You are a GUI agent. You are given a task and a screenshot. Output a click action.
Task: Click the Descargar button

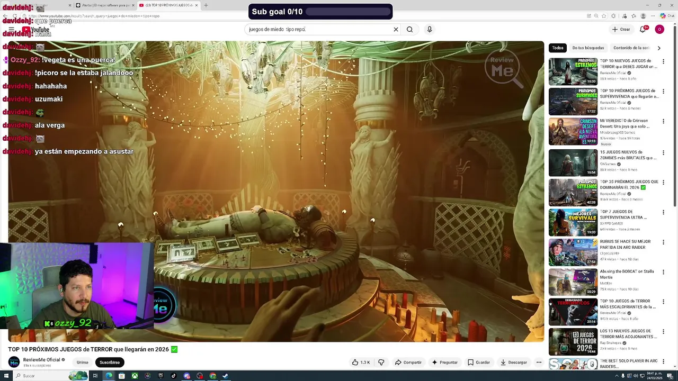point(514,362)
